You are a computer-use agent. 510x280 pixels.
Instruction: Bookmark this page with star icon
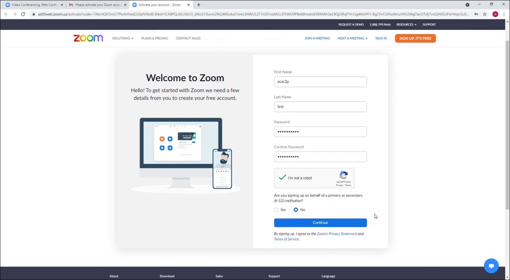point(485,14)
